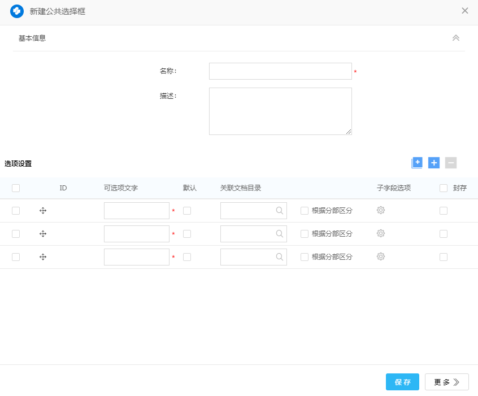Click the blue plus add-row icon

[x=434, y=163]
